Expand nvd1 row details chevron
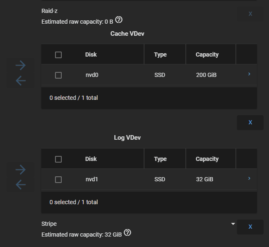 coord(249,178)
